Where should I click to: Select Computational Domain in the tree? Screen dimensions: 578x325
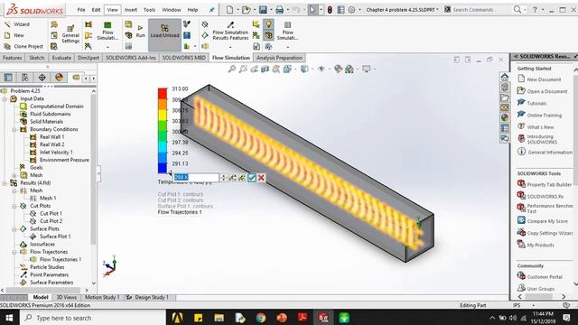pos(56,107)
